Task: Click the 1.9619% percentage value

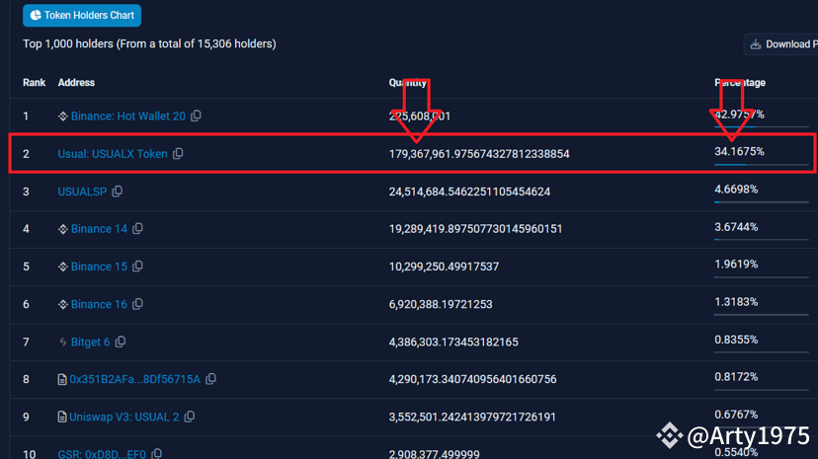Action: pyautogui.click(x=736, y=265)
